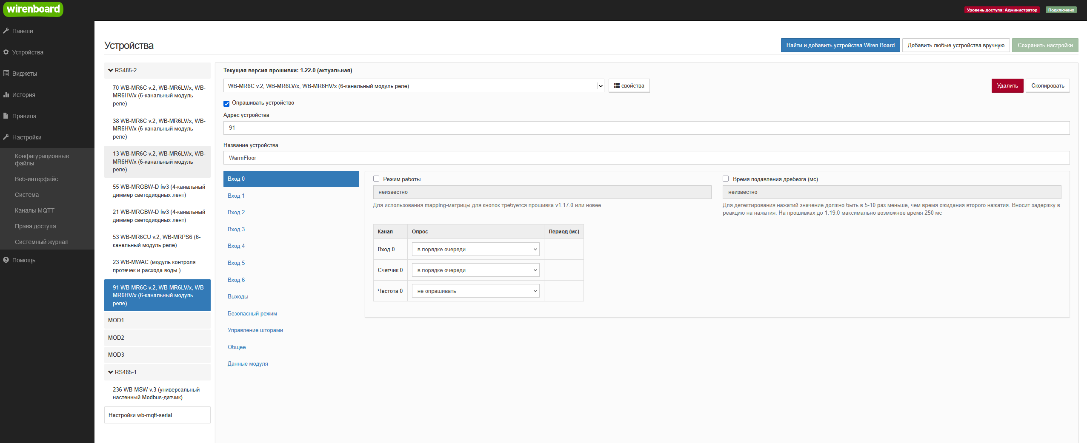
Task: Uncheck the Опрашивать устройство checkbox
Action: pyautogui.click(x=226, y=103)
